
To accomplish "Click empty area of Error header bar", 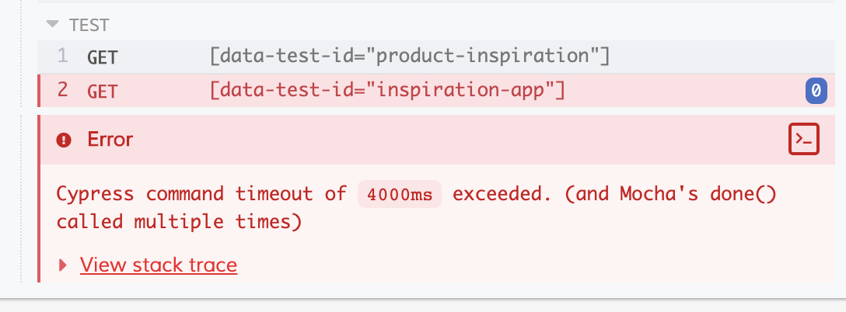I will [459, 140].
